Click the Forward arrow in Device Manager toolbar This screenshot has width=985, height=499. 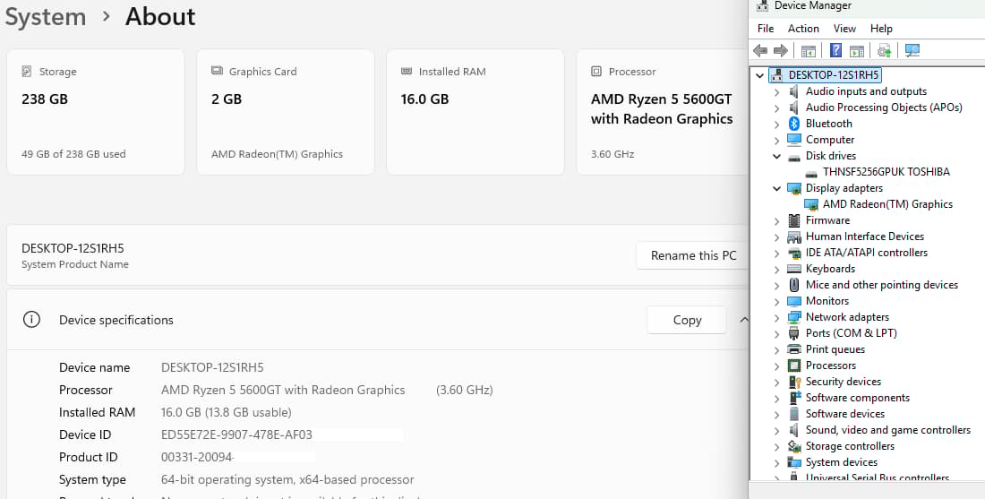tap(781, 50)
